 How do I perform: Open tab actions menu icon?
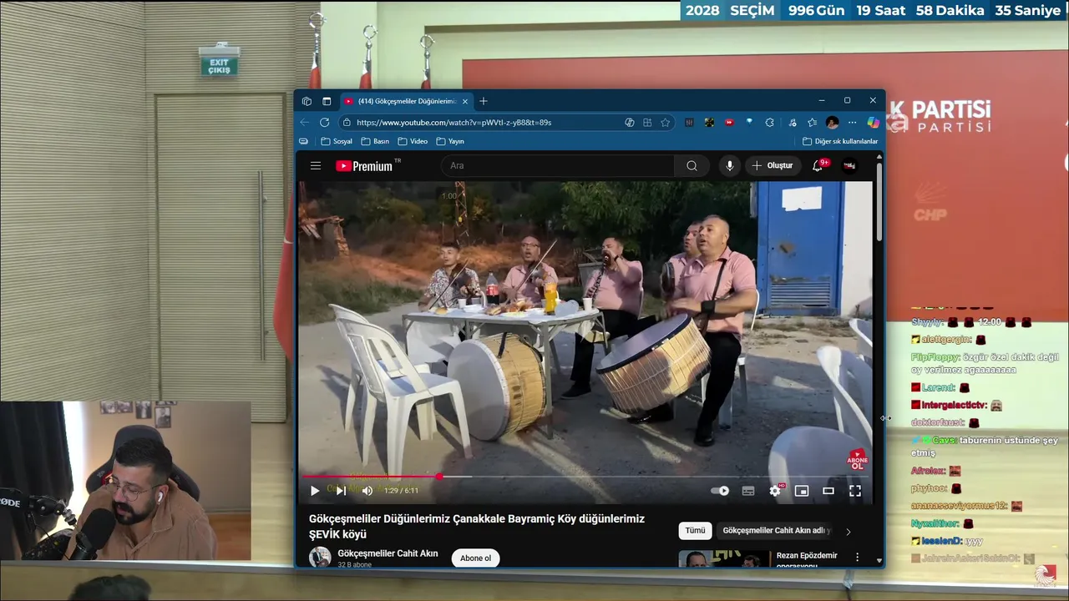[327, 101]
